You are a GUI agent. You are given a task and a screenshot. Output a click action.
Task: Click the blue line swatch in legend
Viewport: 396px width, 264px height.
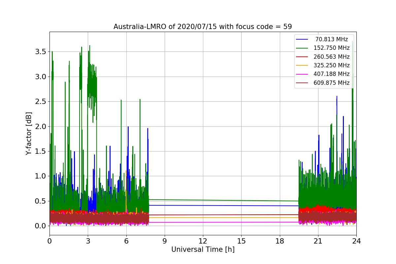point(302,39)
